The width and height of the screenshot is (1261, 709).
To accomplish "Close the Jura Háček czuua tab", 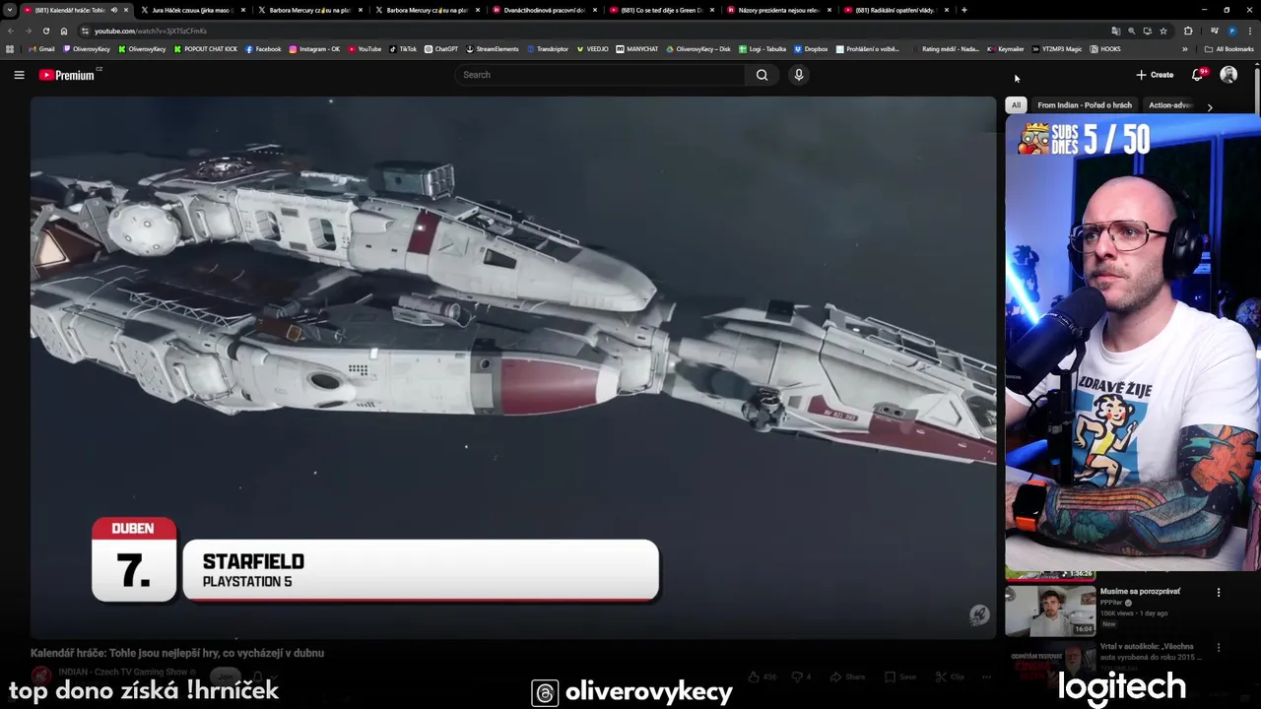I will click(x=243, y=10).
